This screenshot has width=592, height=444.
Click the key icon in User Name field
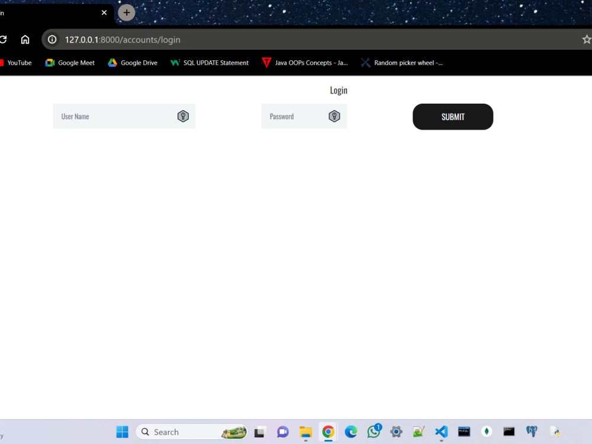(x=183, y=116)
